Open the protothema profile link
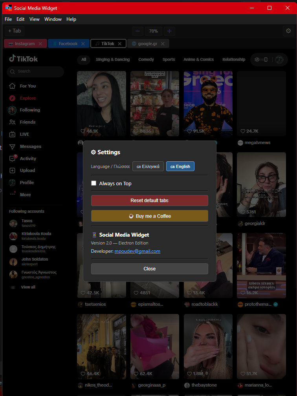 point(258,304)
